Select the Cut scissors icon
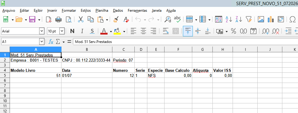Image resolution: width=298 pixels, height=113 pixels. click(x=81, y=19)
